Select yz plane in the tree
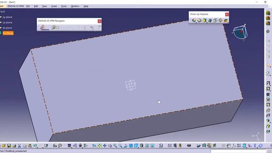 8,23
